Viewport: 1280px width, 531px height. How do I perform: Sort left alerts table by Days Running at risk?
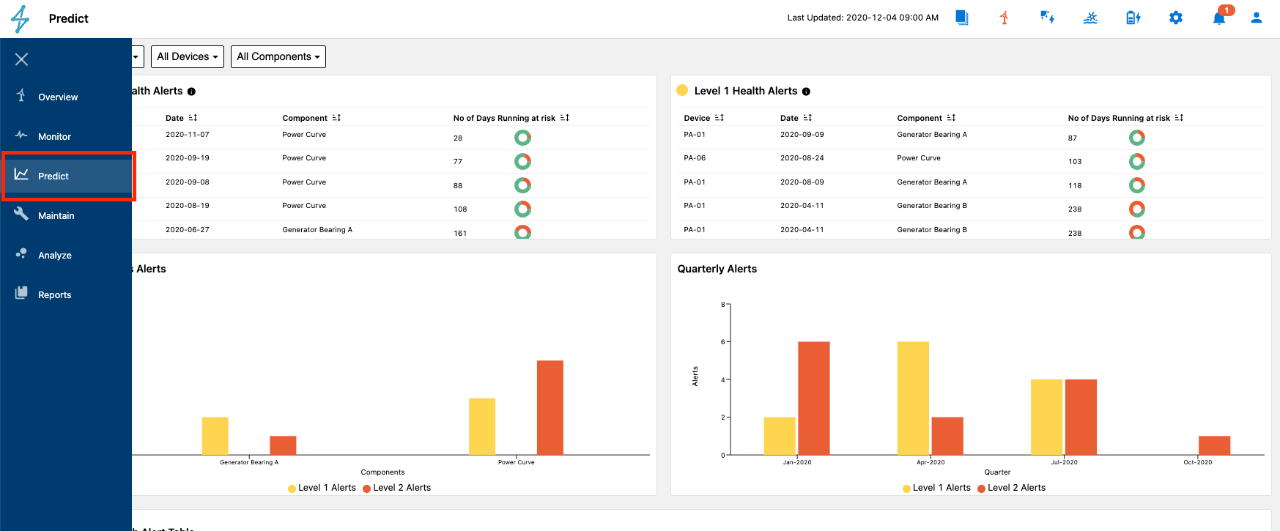click(x=565, y=118)
